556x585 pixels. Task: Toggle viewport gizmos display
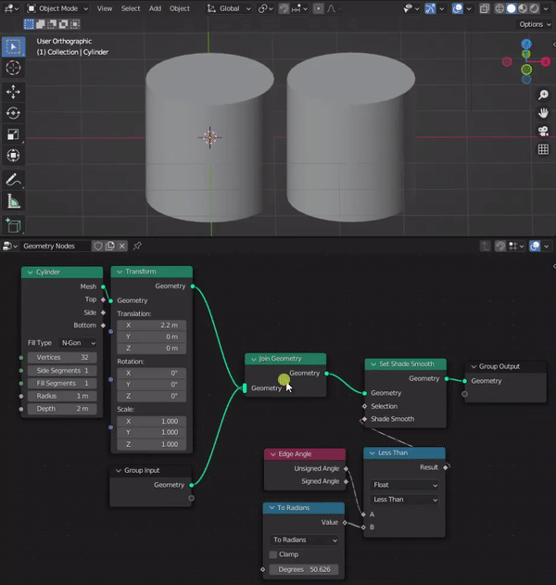coord(430,8)
